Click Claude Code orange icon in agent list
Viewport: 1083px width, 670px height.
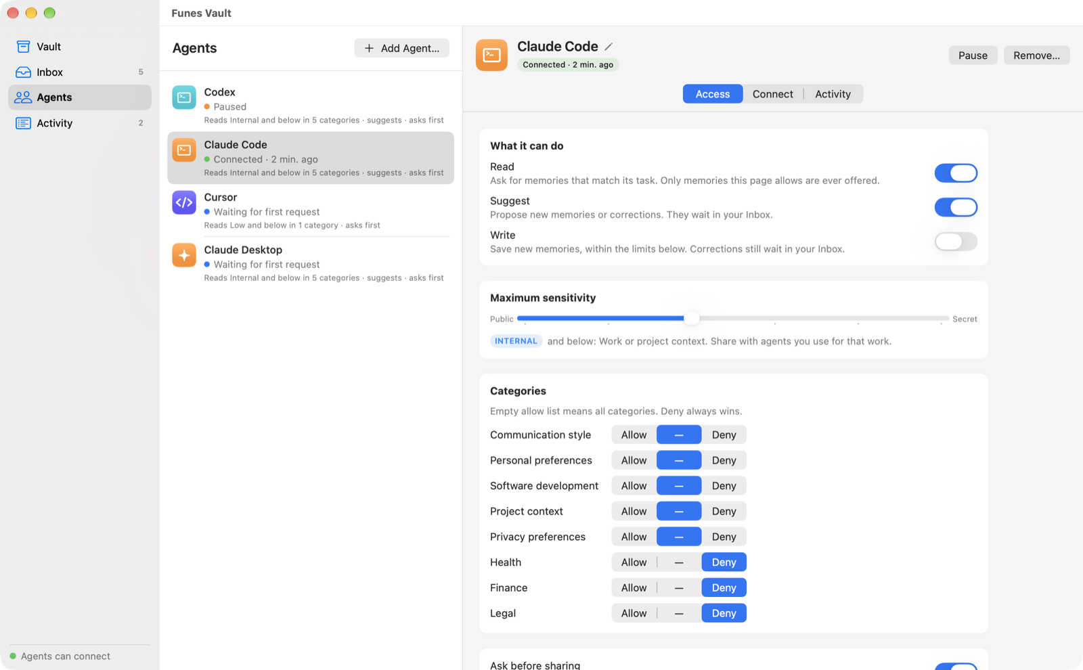coord(184,150)
